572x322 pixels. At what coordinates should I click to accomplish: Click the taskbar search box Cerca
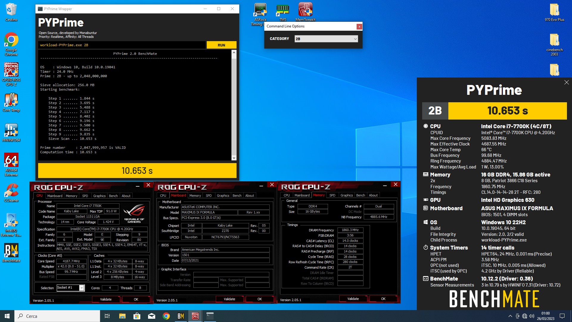pyautogui.click(x=57, y=316)
